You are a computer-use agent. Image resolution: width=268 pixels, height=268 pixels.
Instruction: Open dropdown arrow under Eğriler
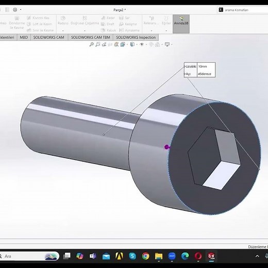[166, 31]
